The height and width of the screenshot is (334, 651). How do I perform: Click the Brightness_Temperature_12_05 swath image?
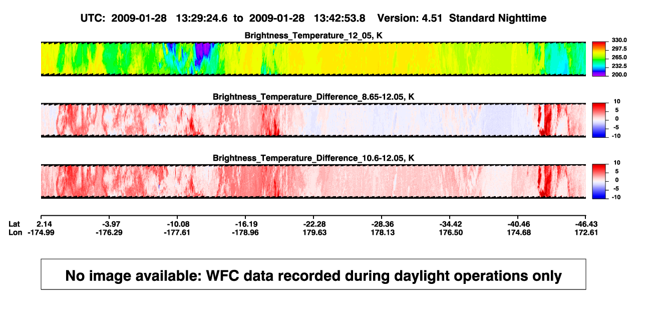coord(313,59)
